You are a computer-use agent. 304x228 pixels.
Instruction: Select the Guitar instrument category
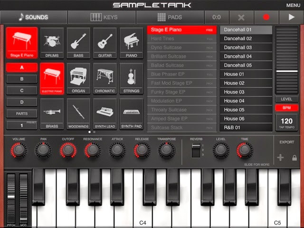105,43
